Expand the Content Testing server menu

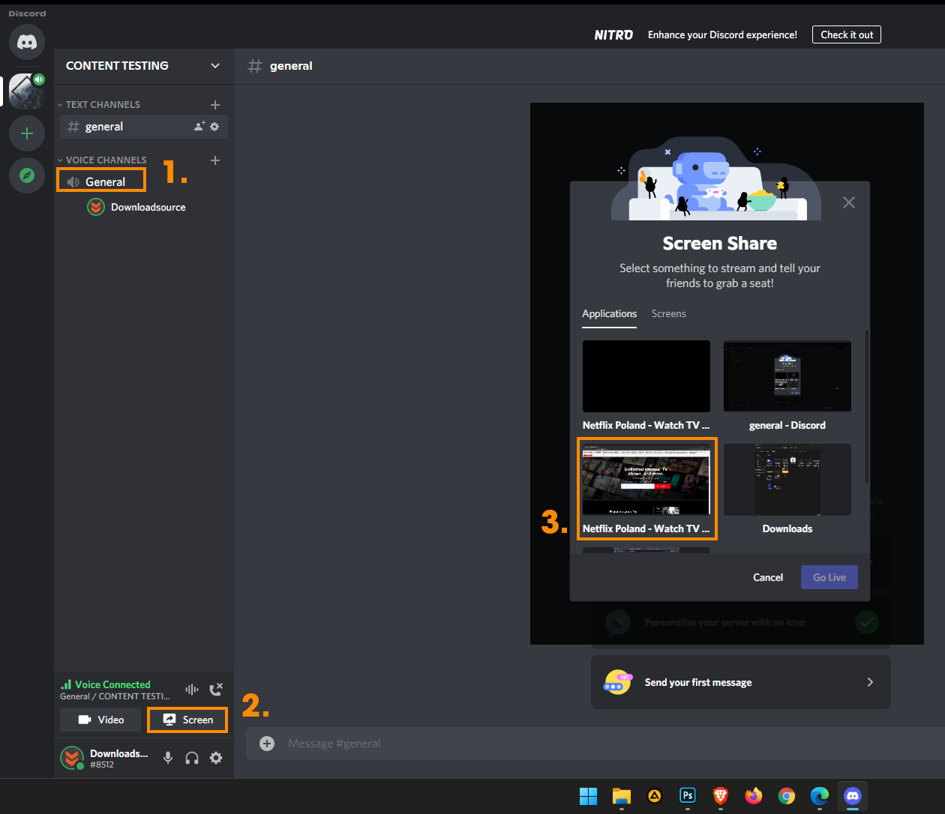[215, 66]
